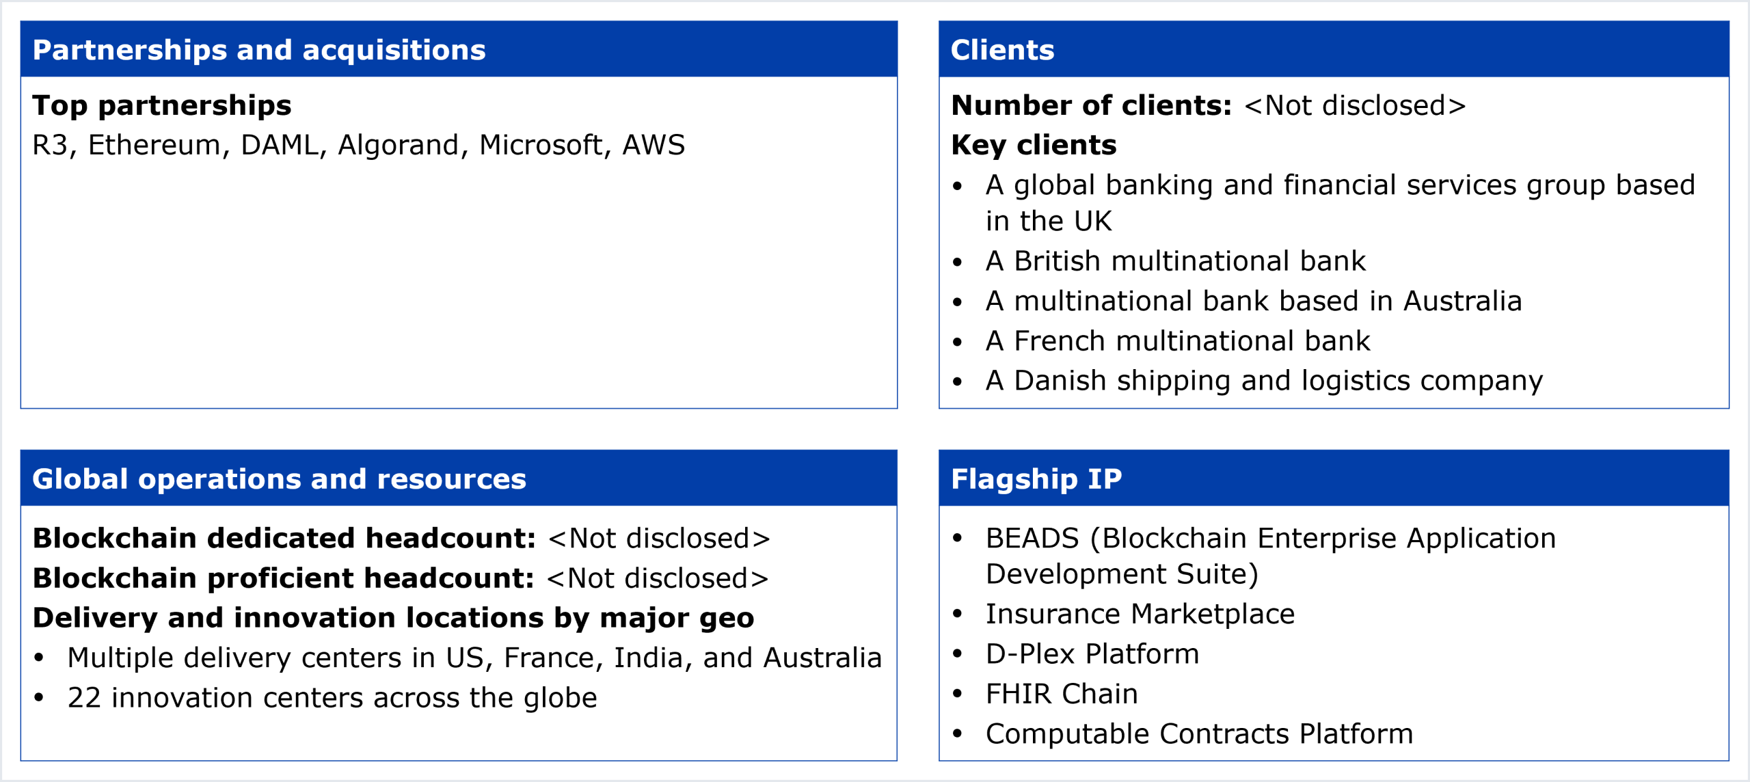Select the Key clients heading
The image size is (1750, 782).
pyautogui.click(x=1034, y=145)
